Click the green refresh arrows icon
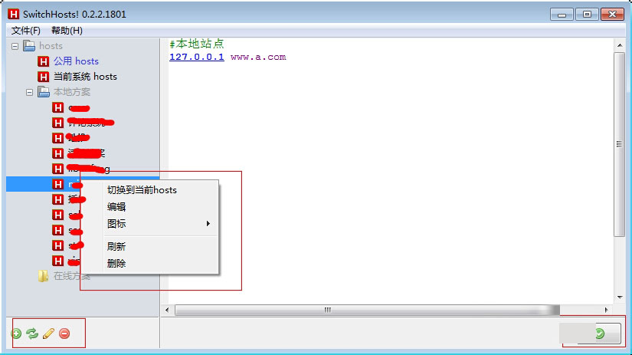Viewport: 632px width, 355px height. [x=32, y=334]
